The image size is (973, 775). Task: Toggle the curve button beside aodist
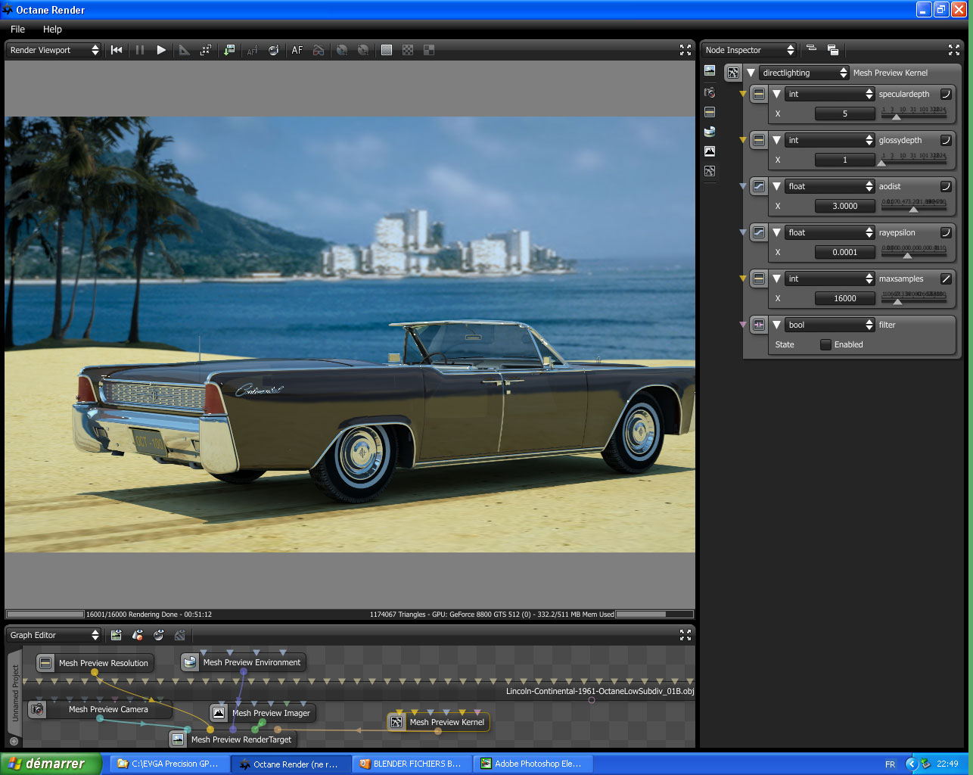click(x=946, y=186)
